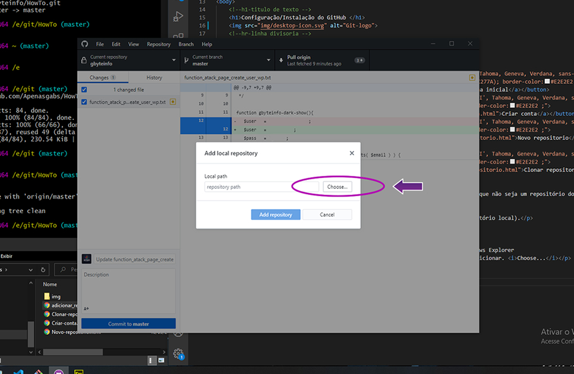
Task: Select the Novo-repositorio Chrome file in File Explorer
Action: [61, 332]
